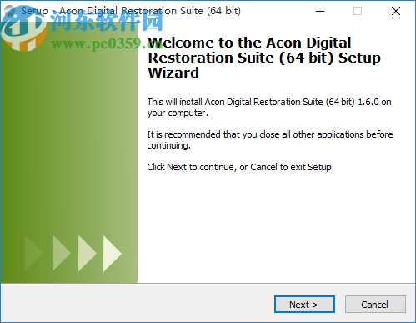
Task: Click the disabled maximize button in title bar
Action: (x=358, y=11)
